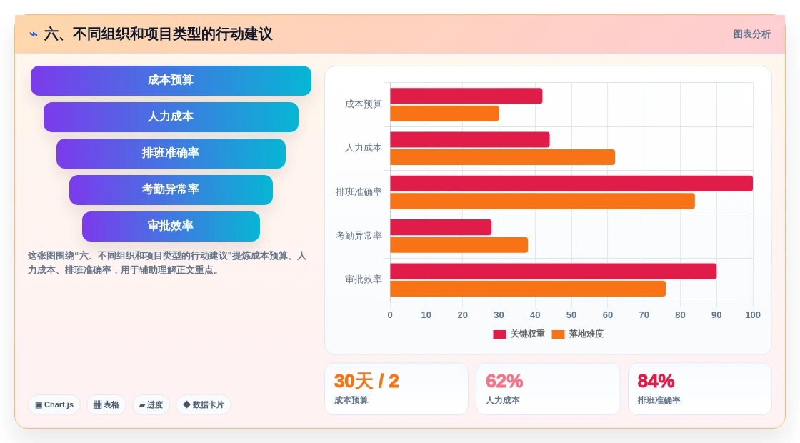
Task: Click the 排班准确率 chart axis label
Action: tap(359, 192)
